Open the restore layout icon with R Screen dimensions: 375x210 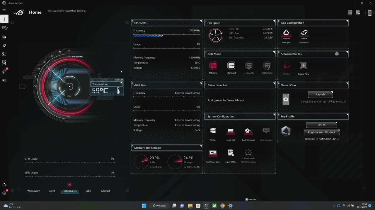click(x=358, y=13)
